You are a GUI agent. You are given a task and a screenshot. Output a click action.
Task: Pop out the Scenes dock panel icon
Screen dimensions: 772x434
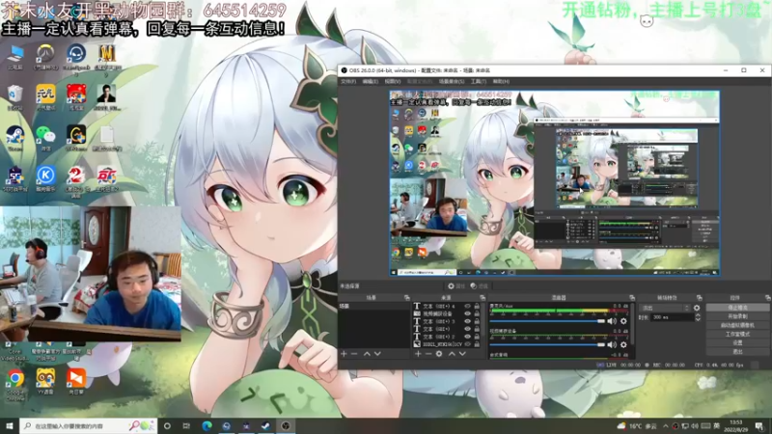tap(406, 298)
